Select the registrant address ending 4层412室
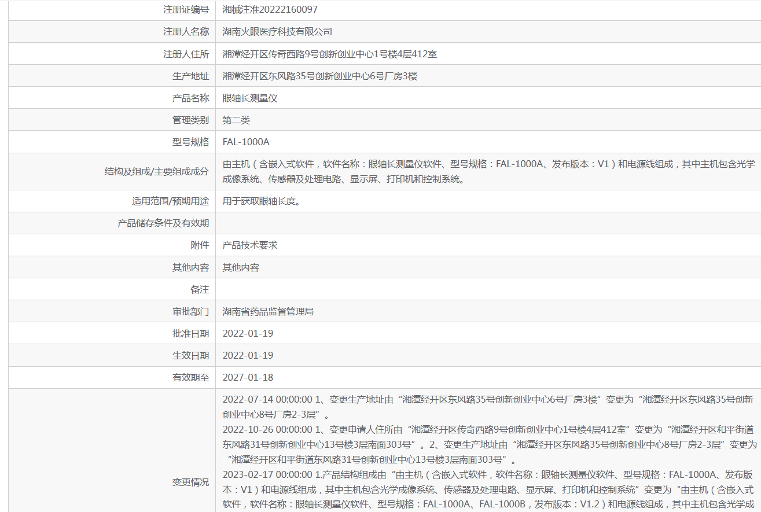The height and width of the screenshot is (512, 761). pyautogui.click(x=330, y=54)
